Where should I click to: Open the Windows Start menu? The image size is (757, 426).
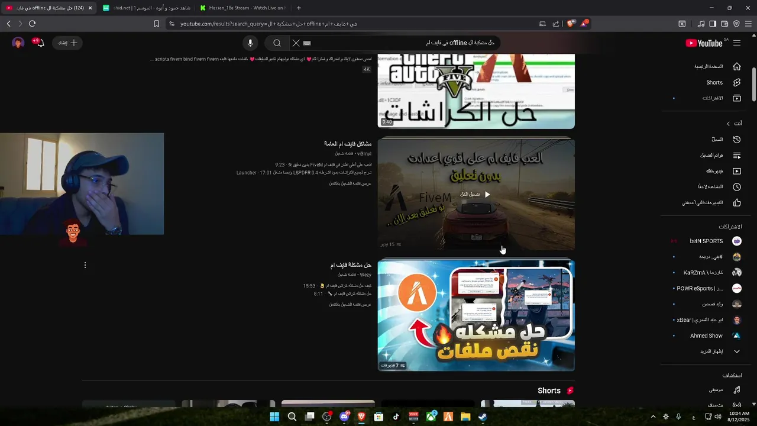pos(274,417)
